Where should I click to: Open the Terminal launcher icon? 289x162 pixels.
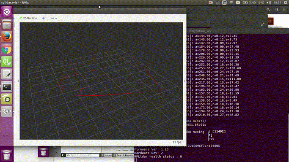(x=7, y=86)
